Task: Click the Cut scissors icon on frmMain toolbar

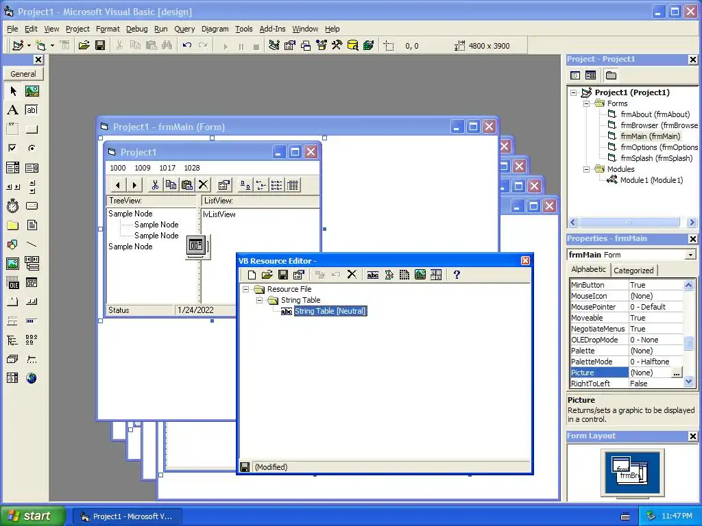Action: tap(155, 185)
